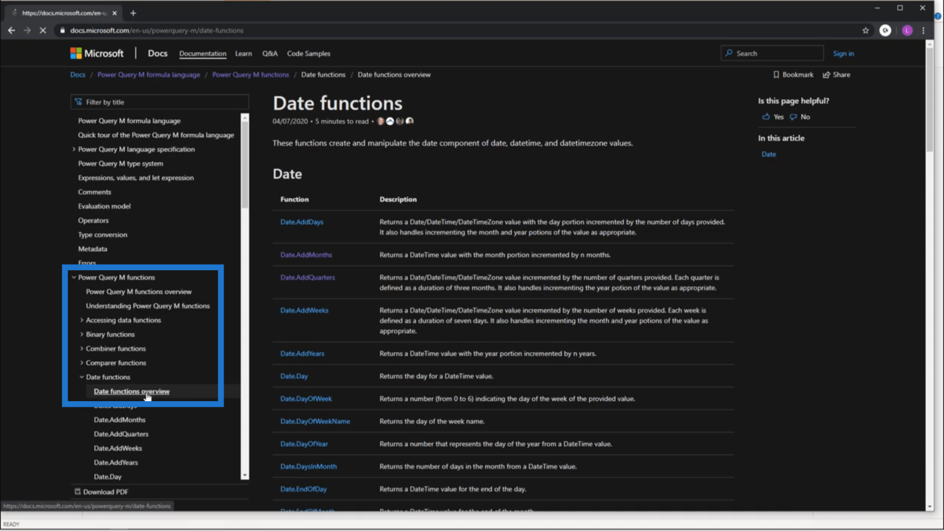Expand Accessing data functions
944x531 pixels.
(x=81, y=320)
